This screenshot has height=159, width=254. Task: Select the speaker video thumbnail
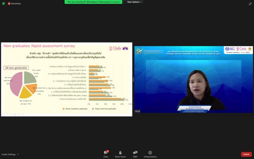point(194,79)
